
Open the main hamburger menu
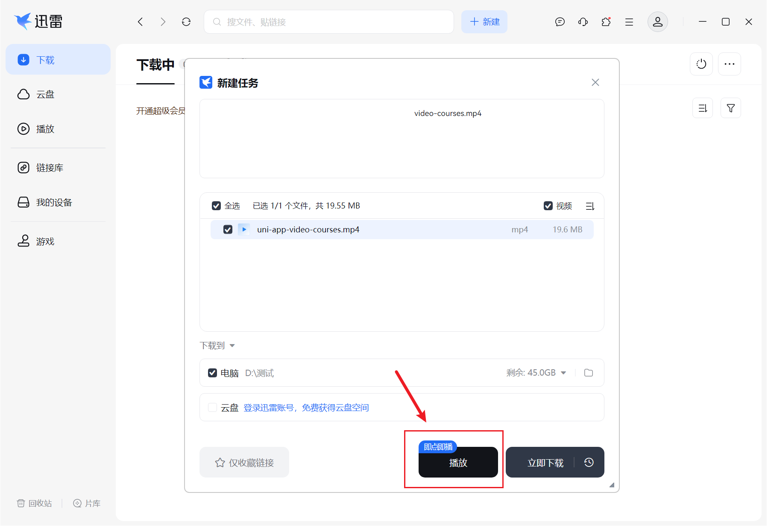click(x=629, y=22)
